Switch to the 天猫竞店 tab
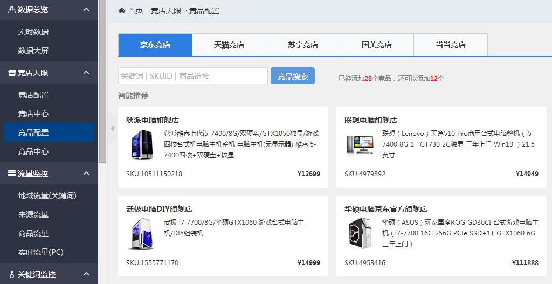The width and height of the screenshot is (552, 284). coord(229,45)
